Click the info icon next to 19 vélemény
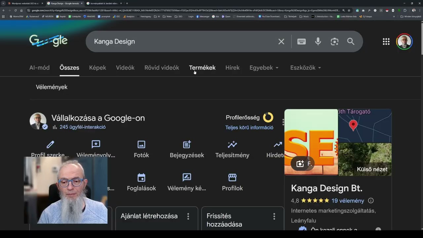 click(371, 201)
